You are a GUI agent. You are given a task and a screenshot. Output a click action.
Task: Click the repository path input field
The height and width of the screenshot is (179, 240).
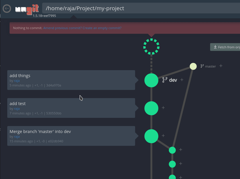click(x=139, y=8)
